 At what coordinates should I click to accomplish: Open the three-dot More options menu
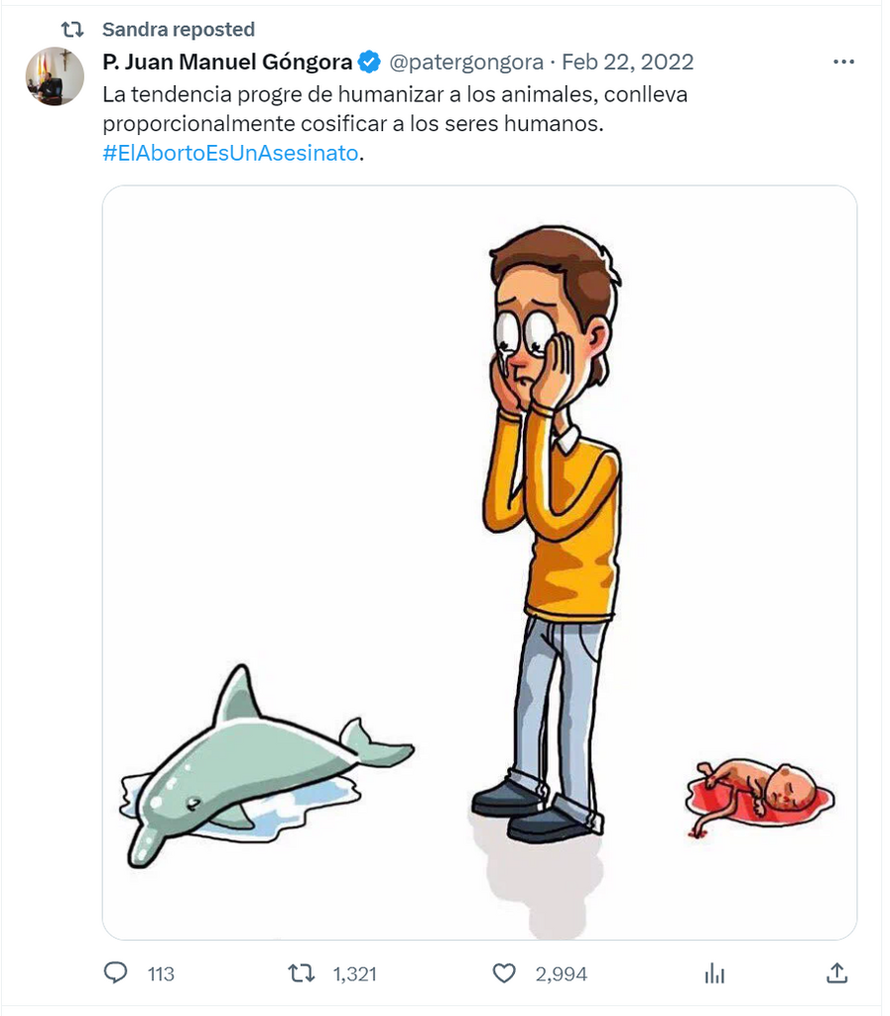click(x=843, y=62)
